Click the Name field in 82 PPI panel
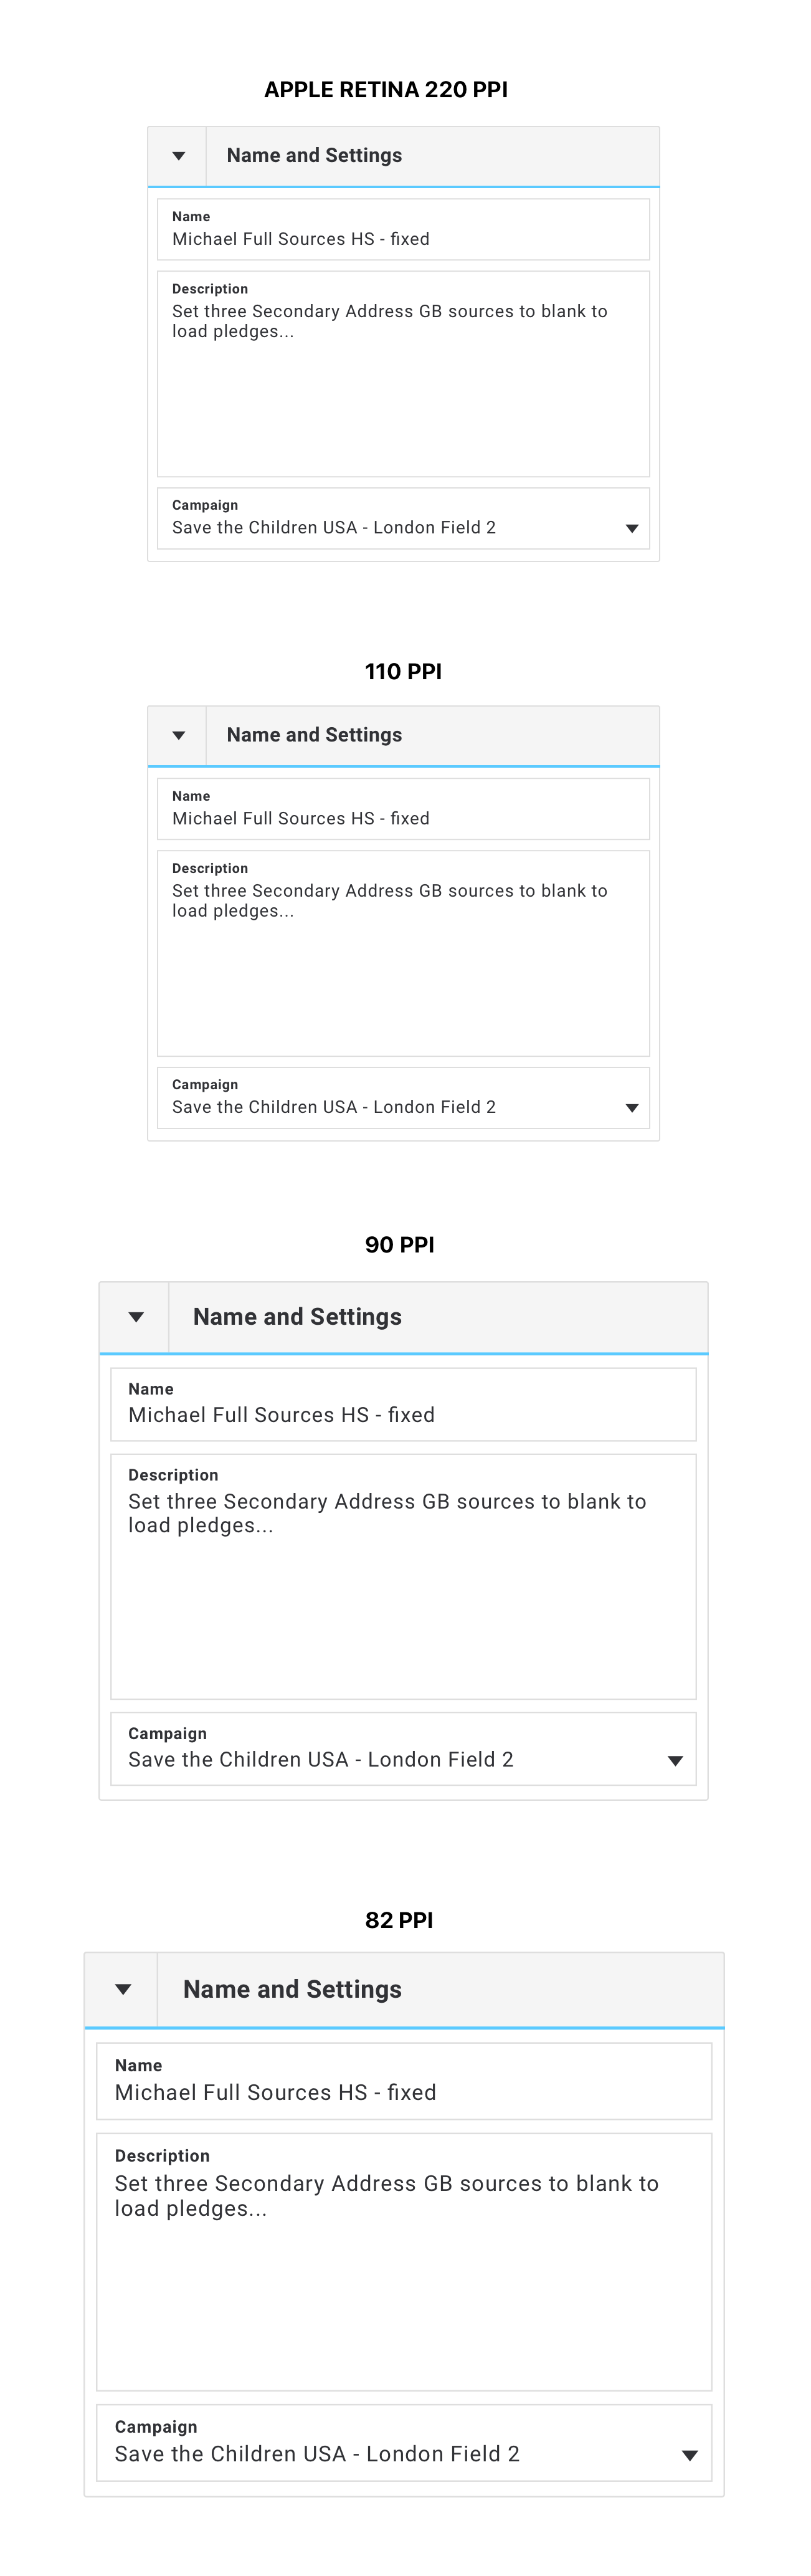The height and width of the screenshot is (2576, 811). [x=404, y=2081]
